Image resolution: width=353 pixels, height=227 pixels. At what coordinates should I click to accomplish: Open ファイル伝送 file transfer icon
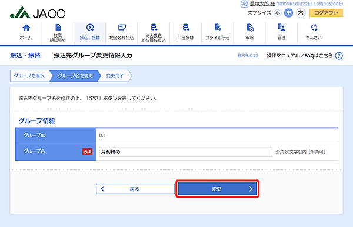(x=218, y=27)
